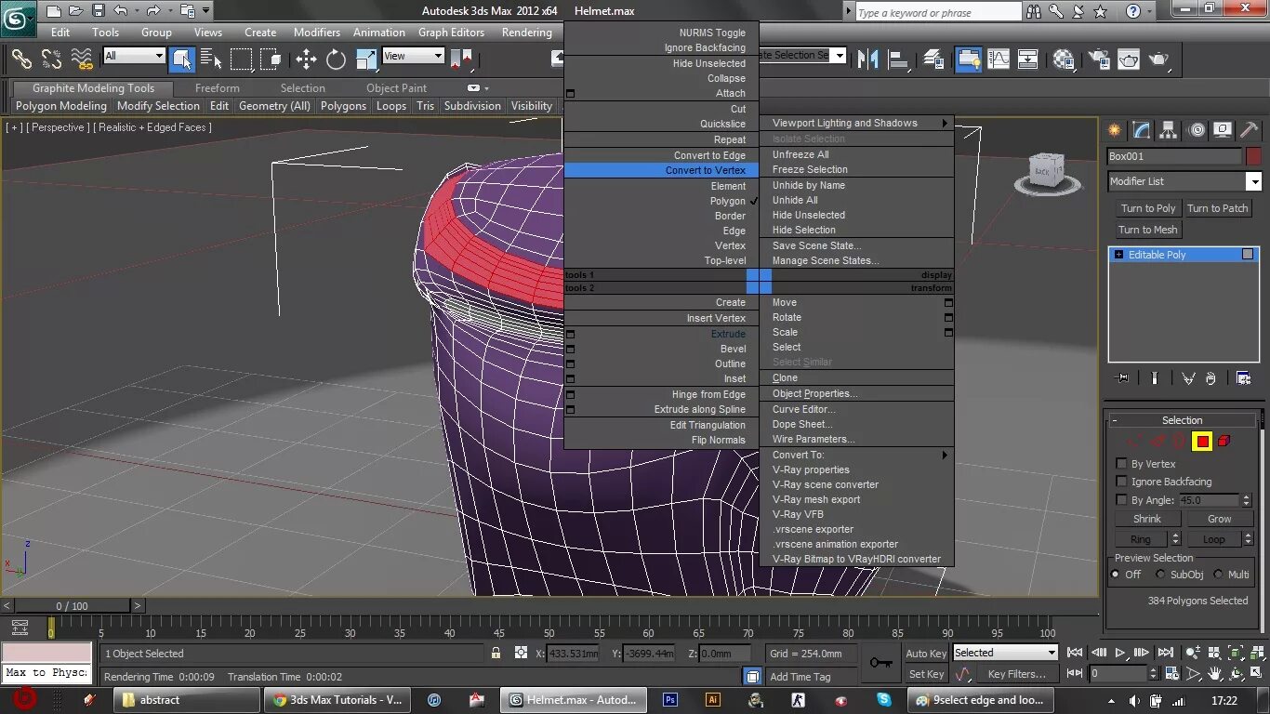Open the Modifier List dropdown
Screen dimensions: 1270x714
pos(1253,181)
